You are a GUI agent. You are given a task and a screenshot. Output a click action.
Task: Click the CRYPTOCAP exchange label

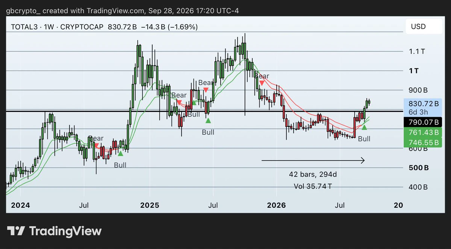(83, 27)
